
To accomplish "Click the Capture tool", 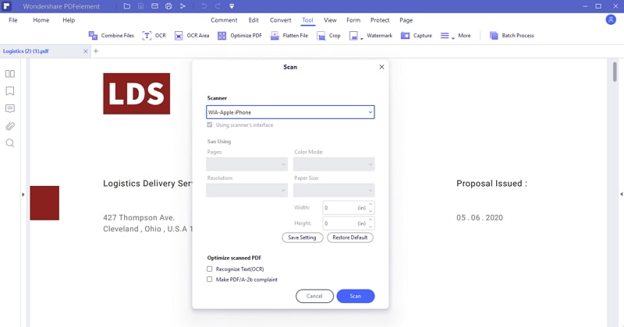I will point(417,35).
